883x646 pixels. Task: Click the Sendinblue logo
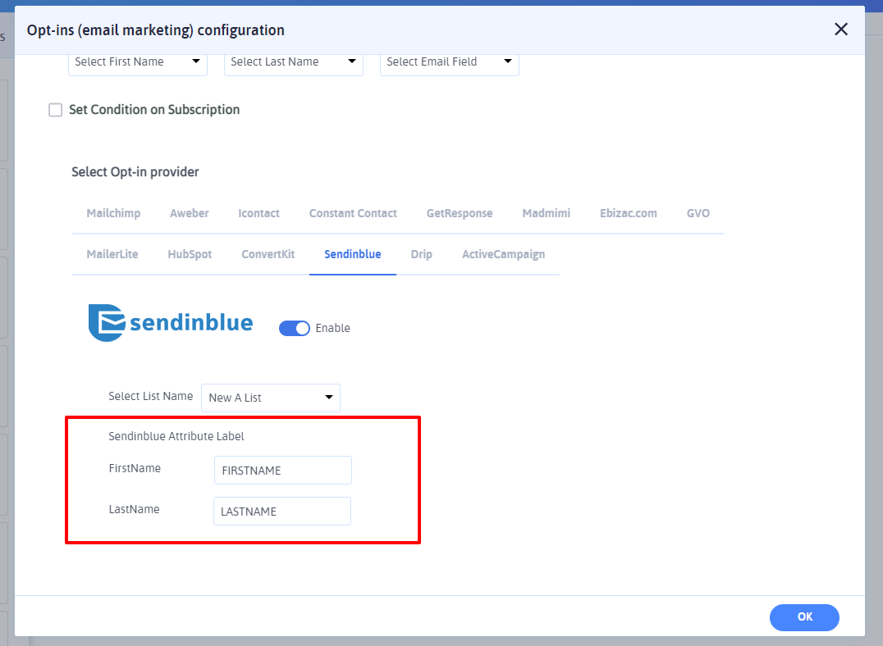tap(171, 323)
